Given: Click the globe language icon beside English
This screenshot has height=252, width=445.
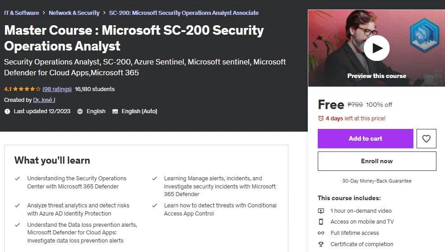Looking at the screenshot, I should coord(80,111).
